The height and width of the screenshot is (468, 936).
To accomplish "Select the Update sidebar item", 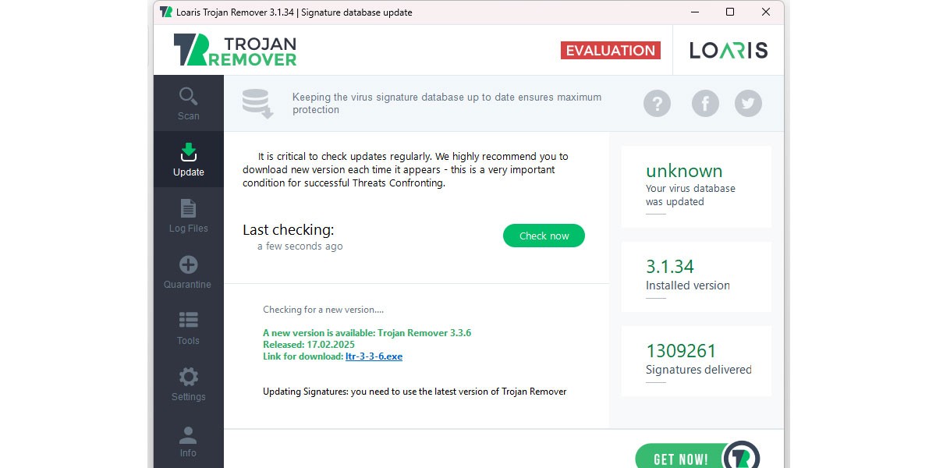I will (x=189, y=160).
